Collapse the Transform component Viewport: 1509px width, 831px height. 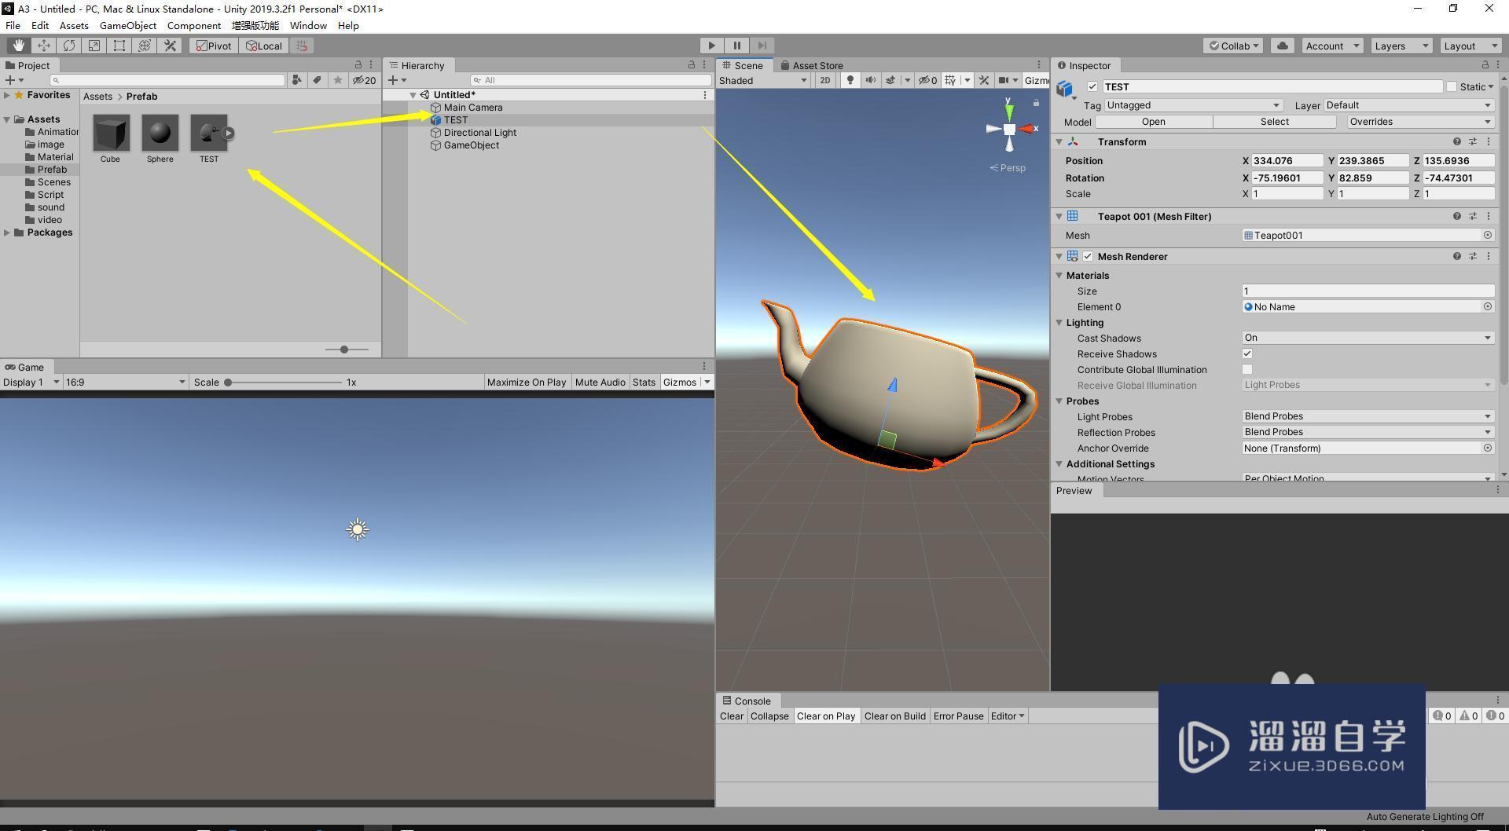tap(1059, 141)
